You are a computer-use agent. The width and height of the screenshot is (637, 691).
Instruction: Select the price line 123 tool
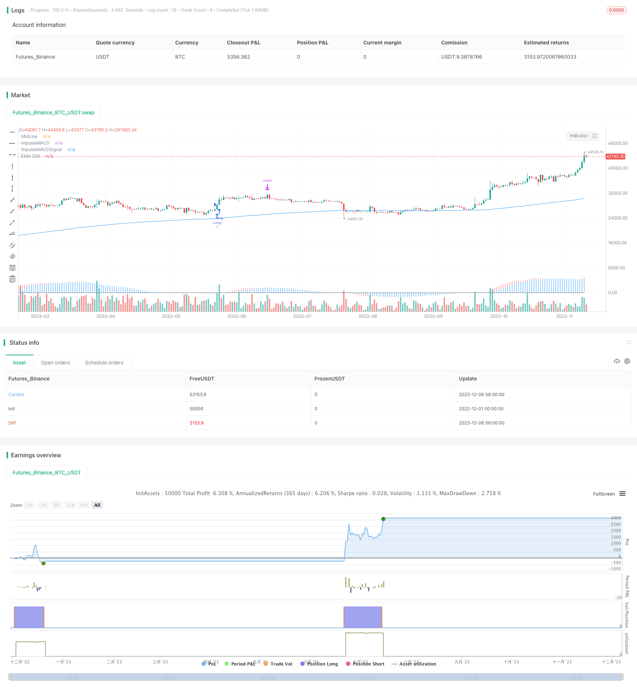[x=12, y=234]
